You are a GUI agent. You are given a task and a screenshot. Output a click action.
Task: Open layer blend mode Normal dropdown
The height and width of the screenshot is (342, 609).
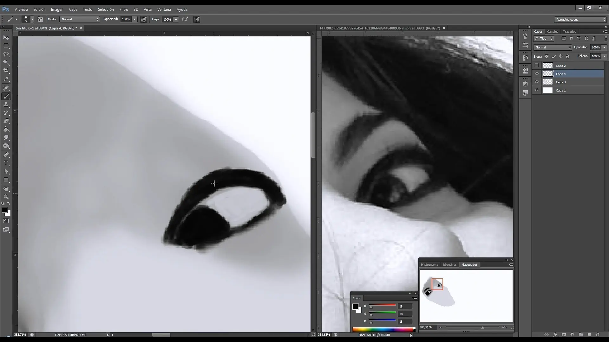click(x=553, y=47)
